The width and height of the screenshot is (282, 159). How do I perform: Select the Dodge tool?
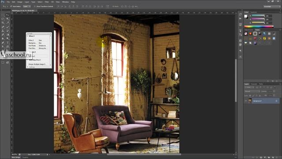(x=7, y=38)
